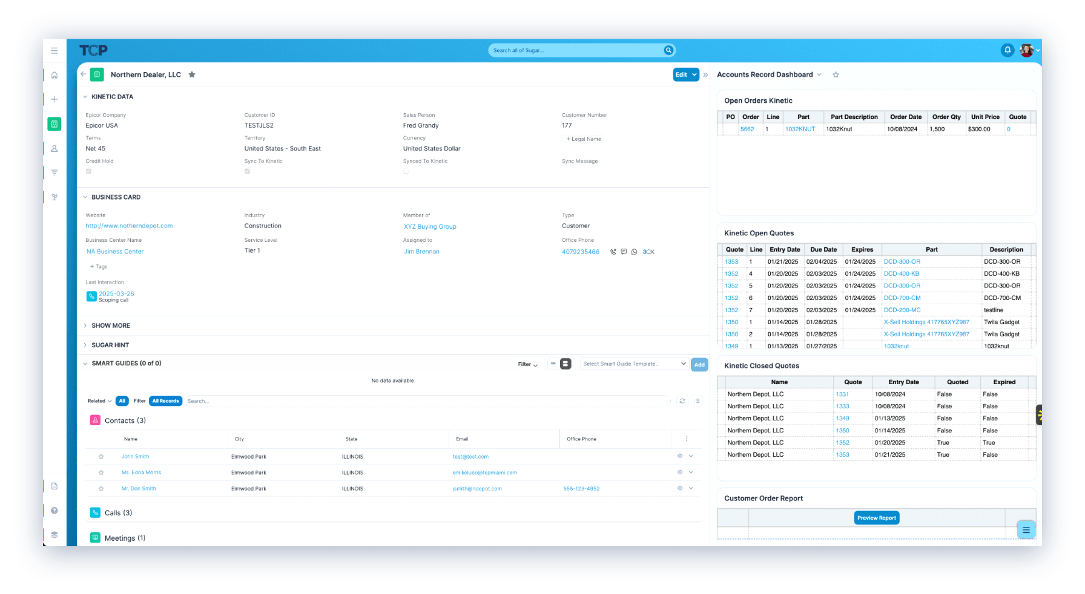Open the Meetings (1) subpanel header
The image size is (1085, 594).
125,538
